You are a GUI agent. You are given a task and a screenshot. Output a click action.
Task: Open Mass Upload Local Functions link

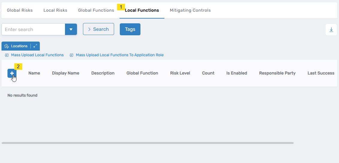pyautogui.click(x=37, y=55)
